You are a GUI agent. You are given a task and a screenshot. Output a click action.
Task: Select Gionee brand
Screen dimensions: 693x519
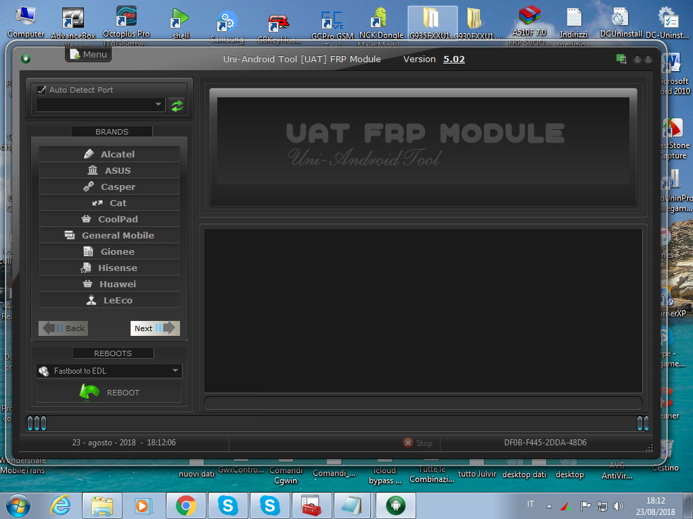[x=109, y=251]
